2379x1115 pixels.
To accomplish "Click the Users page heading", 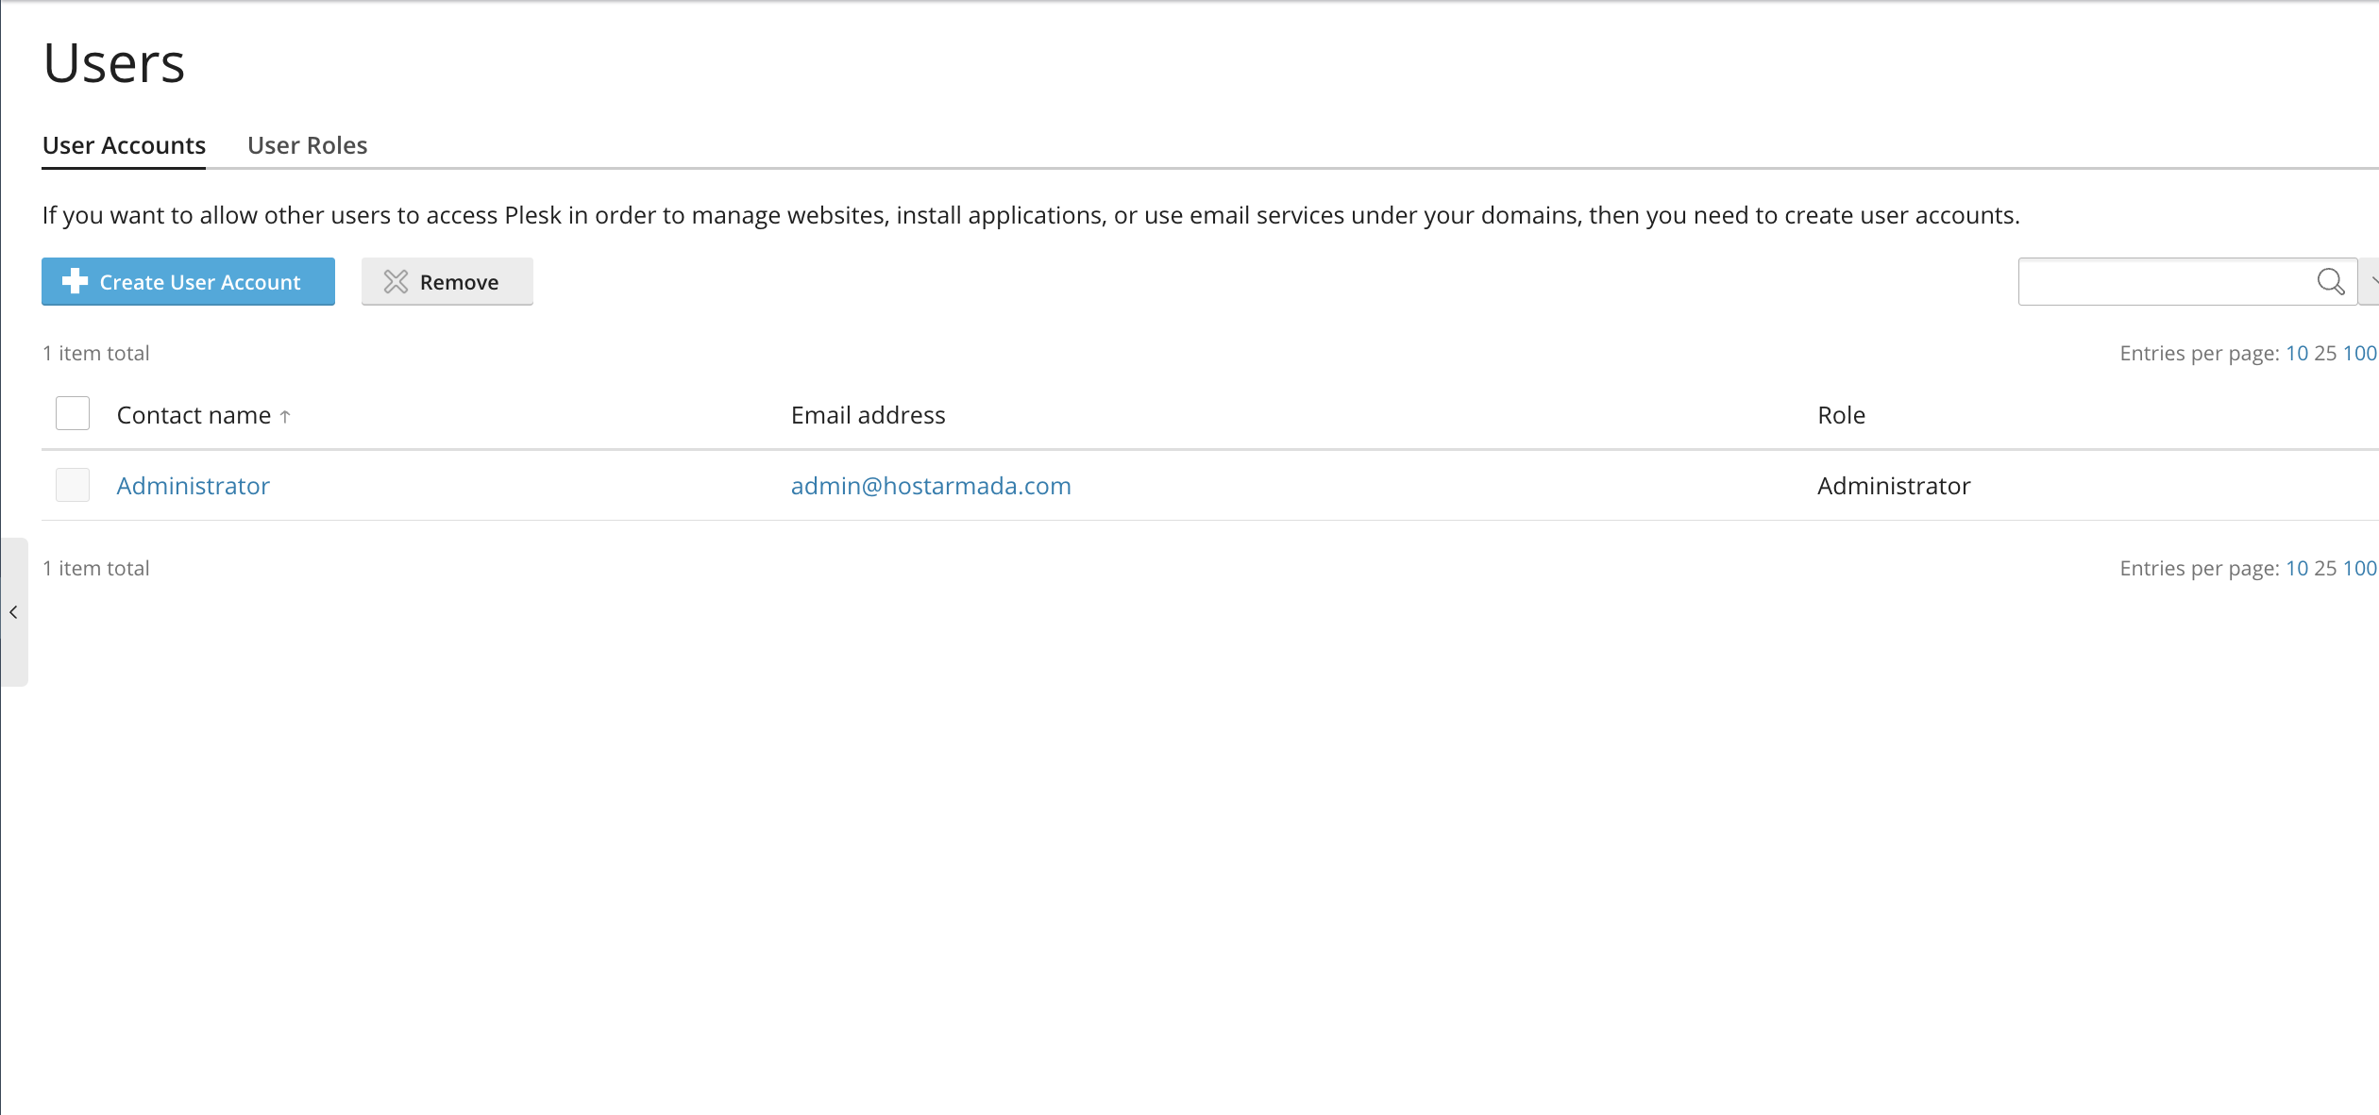I will [114, 63].
